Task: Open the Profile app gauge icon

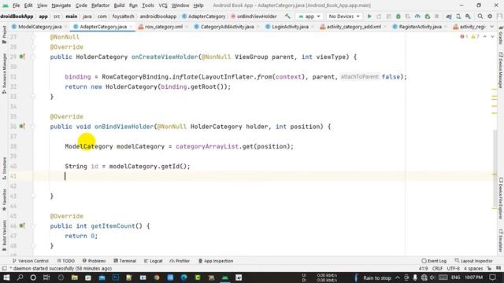Action: point(417,16)
